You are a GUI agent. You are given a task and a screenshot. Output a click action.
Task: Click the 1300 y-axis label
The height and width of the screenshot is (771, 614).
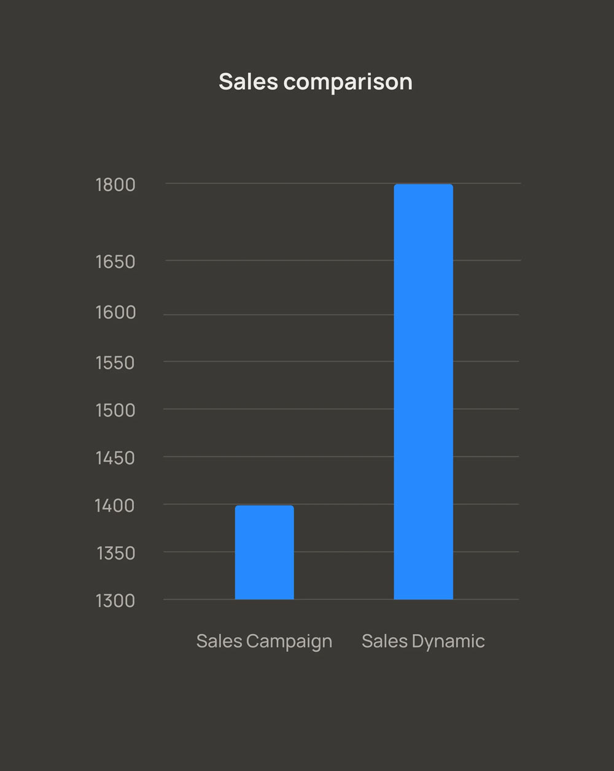click(115, 601)
